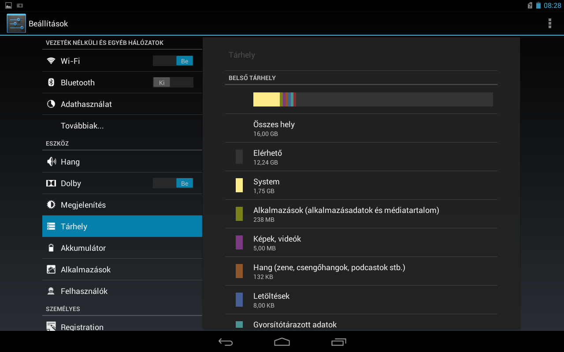Turn on the Bluetooth switch

[x=173, y=83]
